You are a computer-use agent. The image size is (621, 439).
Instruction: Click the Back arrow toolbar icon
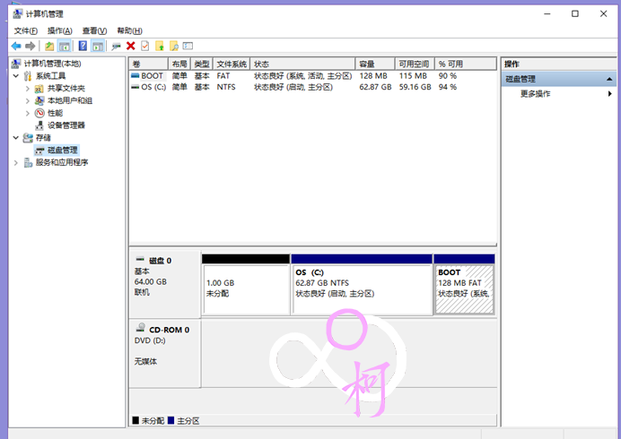[16, 47]
